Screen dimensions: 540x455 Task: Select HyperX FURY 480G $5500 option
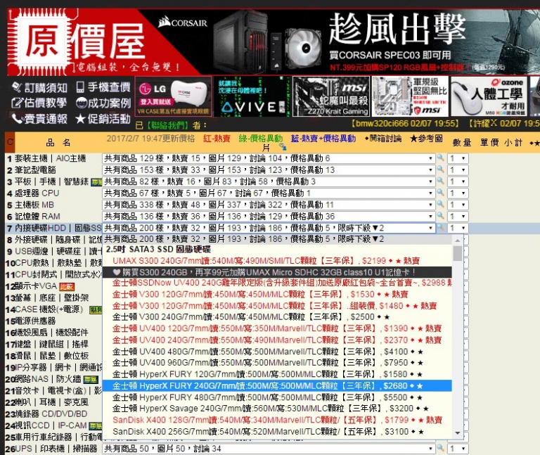tap(277, 397)
